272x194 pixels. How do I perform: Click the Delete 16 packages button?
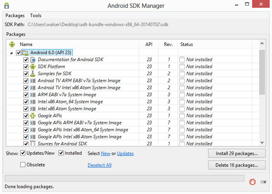click(237, 165)
